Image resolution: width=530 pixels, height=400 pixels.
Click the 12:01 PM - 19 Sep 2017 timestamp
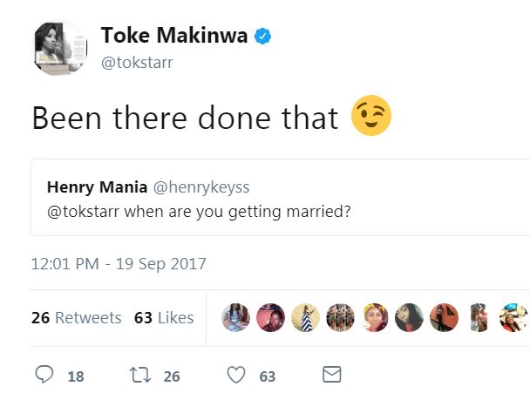click(119, 263)
